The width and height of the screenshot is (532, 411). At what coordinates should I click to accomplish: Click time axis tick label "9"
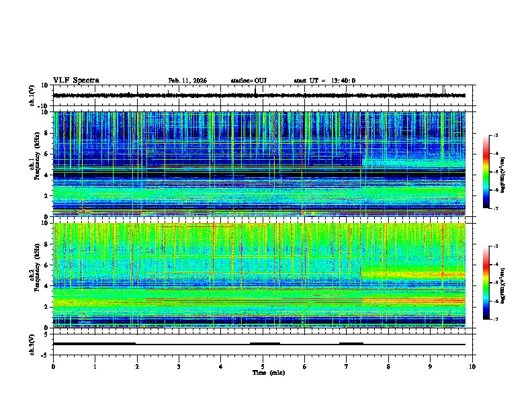pyautogui.click(x=430, y=367)
